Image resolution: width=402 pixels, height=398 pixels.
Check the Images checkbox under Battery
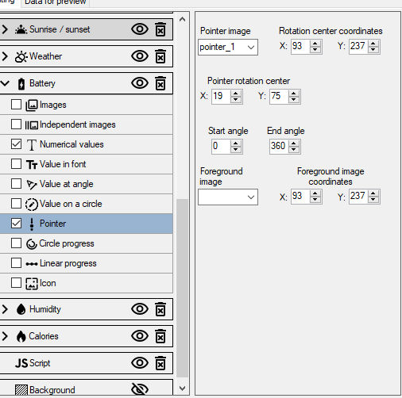(16, 104)
